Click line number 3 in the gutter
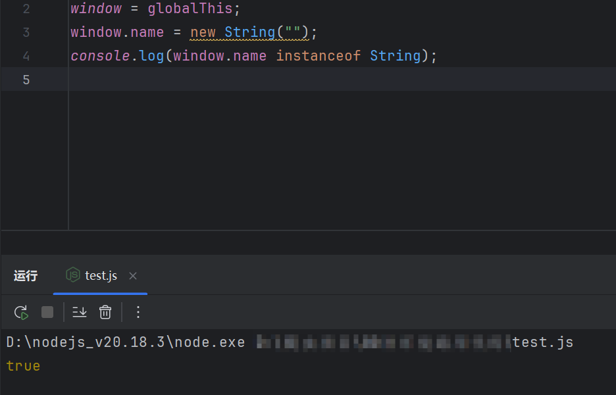616x395 pixels. click(x=26, y=32)
